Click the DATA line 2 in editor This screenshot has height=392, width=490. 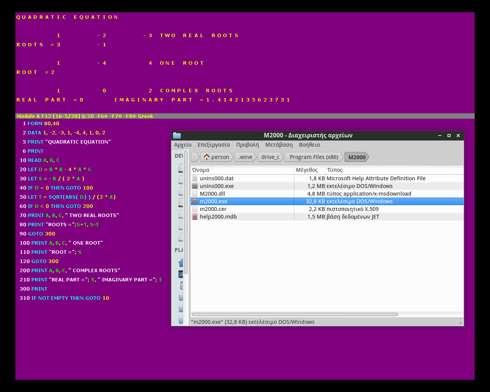(x=64, y=133)
